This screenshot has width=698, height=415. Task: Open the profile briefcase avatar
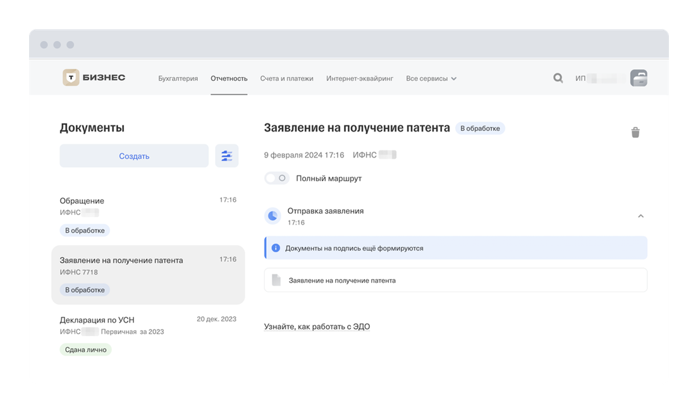[x=639, y=78]
